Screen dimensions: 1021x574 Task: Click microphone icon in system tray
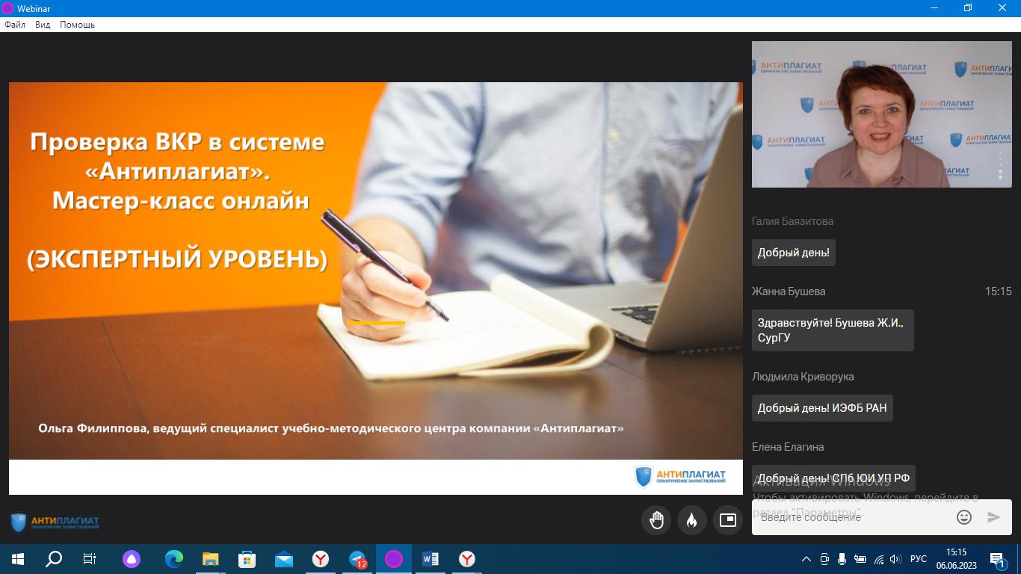842,559
